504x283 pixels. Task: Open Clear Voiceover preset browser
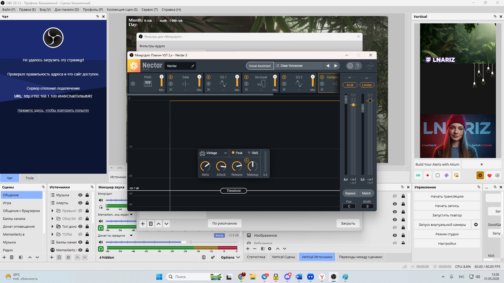pyautogui.click(x=298, y=66)
